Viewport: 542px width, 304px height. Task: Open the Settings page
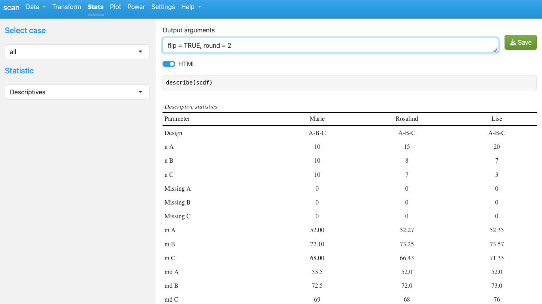[163, 7]
